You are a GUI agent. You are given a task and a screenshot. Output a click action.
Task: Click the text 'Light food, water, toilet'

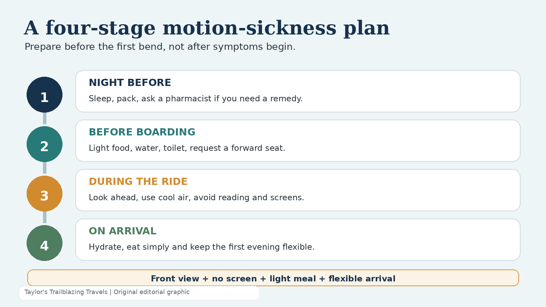[x=187, y=148]
